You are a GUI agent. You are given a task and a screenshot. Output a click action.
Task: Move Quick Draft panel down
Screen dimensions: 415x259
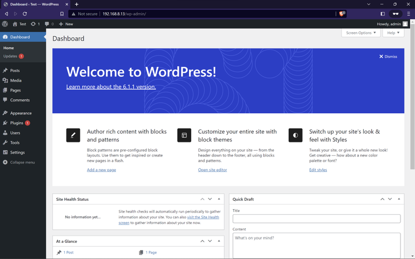point(390,199)
